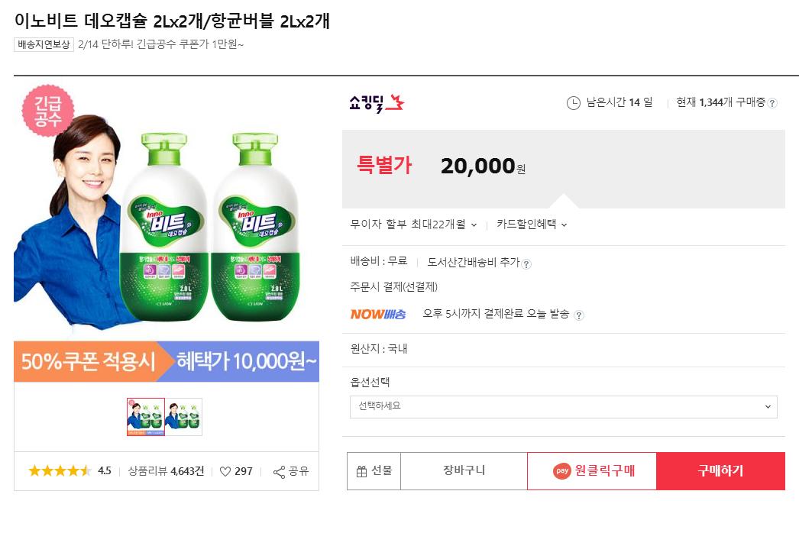Click the 공유 share icon

(x=279, y=471)
